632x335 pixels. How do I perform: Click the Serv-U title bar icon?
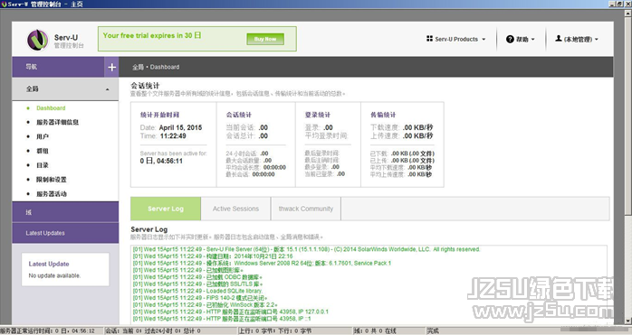pyautogui.click(x=4, y=4)
